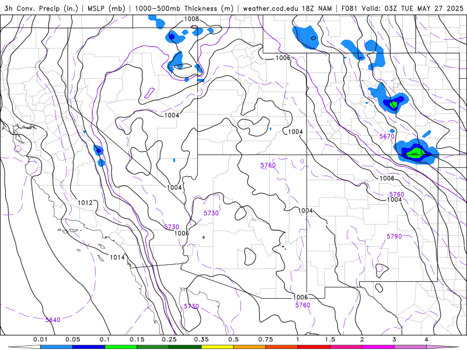Screen dimensions: 467x350
Task: Click the "1008" isobar label
Action: [x=191, y=19]
